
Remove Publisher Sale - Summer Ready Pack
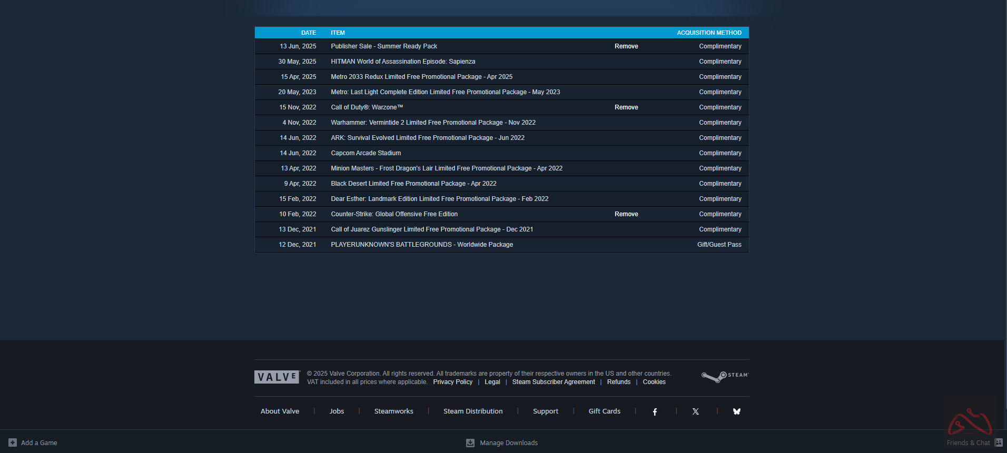point(626,46)
